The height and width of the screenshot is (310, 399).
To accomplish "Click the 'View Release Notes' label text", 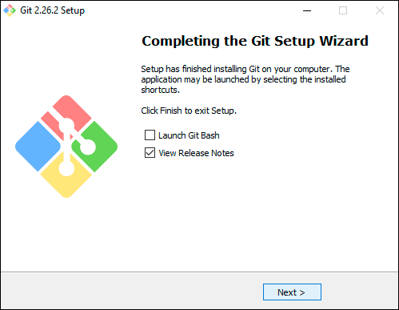I will 196,153.
